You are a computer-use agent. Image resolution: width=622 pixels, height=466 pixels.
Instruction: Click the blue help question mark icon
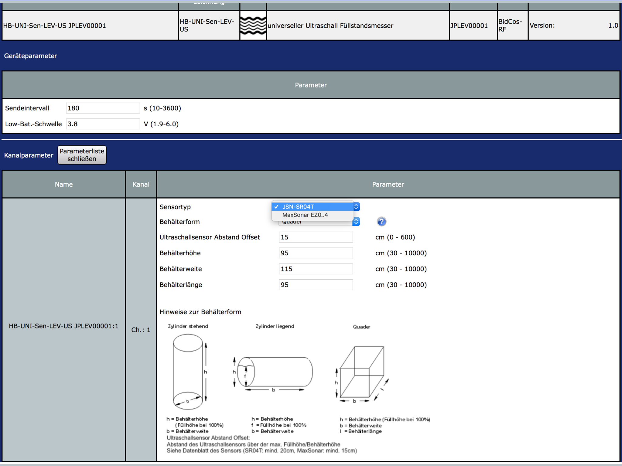coord(381,222)
